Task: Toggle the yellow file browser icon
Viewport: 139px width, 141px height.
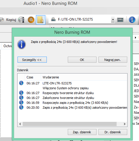Action: [x=40, y=20]
